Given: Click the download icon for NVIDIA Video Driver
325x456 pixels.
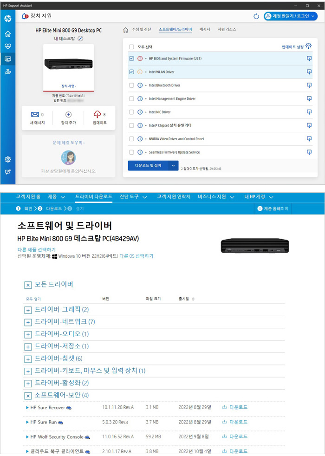Looking at the screenshot, I should pyautogui.click(x=309, y=139).
